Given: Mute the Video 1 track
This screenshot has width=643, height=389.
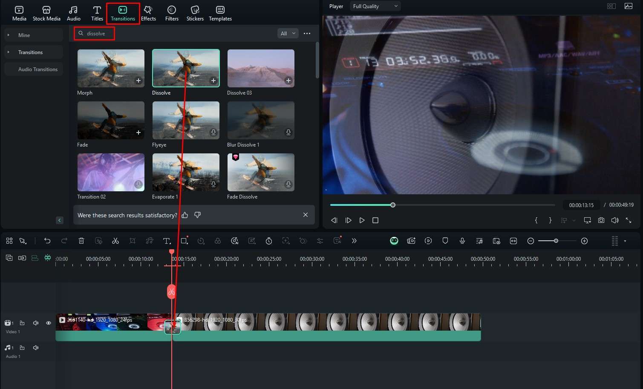Looking at the screenshot, I should tap(36, 323).
